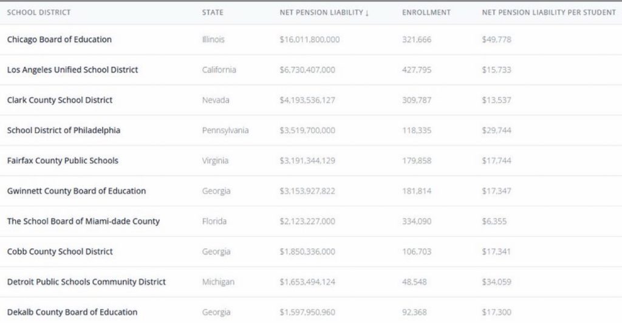Open Los Angeles Unified School District

point(72,70)
